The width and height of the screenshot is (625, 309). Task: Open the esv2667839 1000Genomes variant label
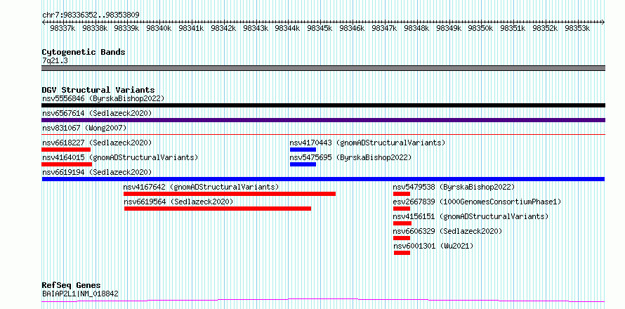pos(477,202)
